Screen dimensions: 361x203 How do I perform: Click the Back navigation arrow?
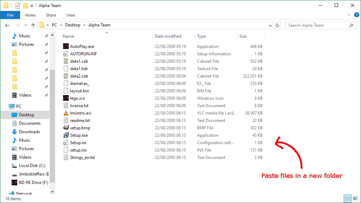[x=7, y=25]
